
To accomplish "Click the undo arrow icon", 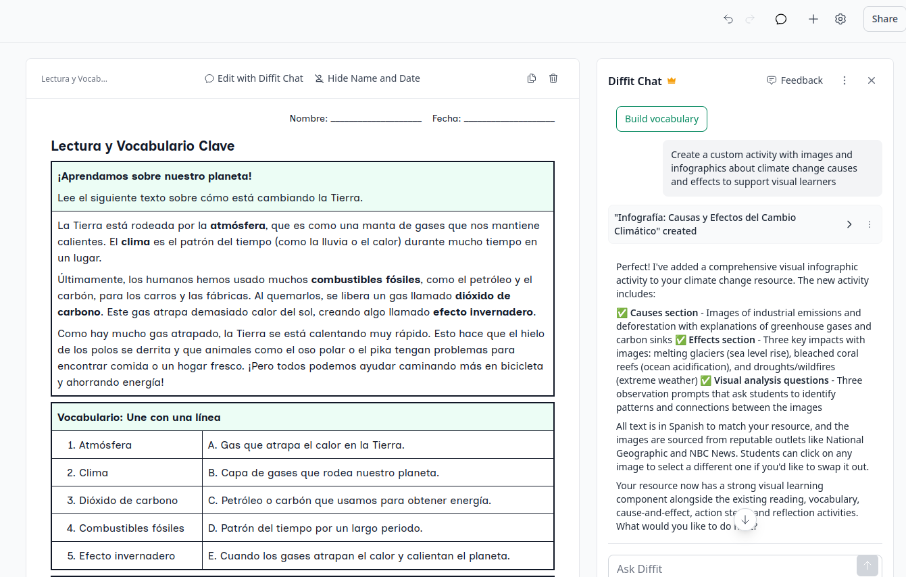I will pyautogui.click(x=728, y=19).
